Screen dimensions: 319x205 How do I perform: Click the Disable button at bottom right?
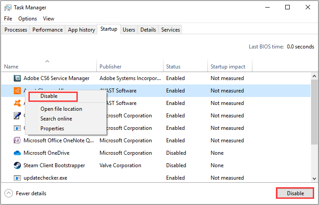[295, 193]
